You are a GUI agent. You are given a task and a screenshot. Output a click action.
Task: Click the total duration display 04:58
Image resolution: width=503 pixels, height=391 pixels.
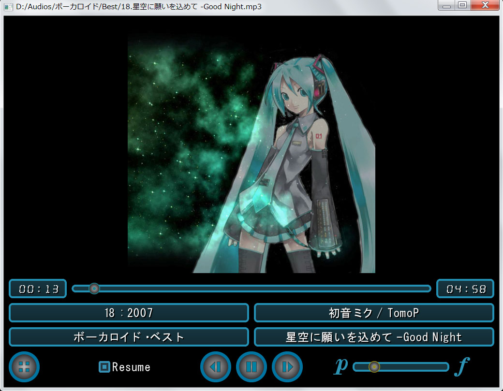point(465,289)
